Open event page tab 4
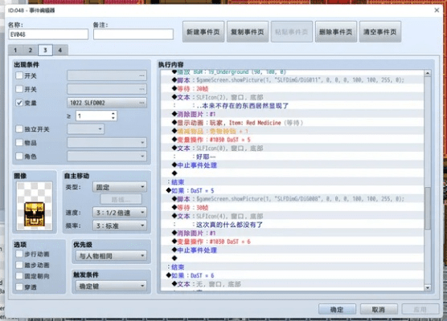447x321 pixels. [60, 51]
